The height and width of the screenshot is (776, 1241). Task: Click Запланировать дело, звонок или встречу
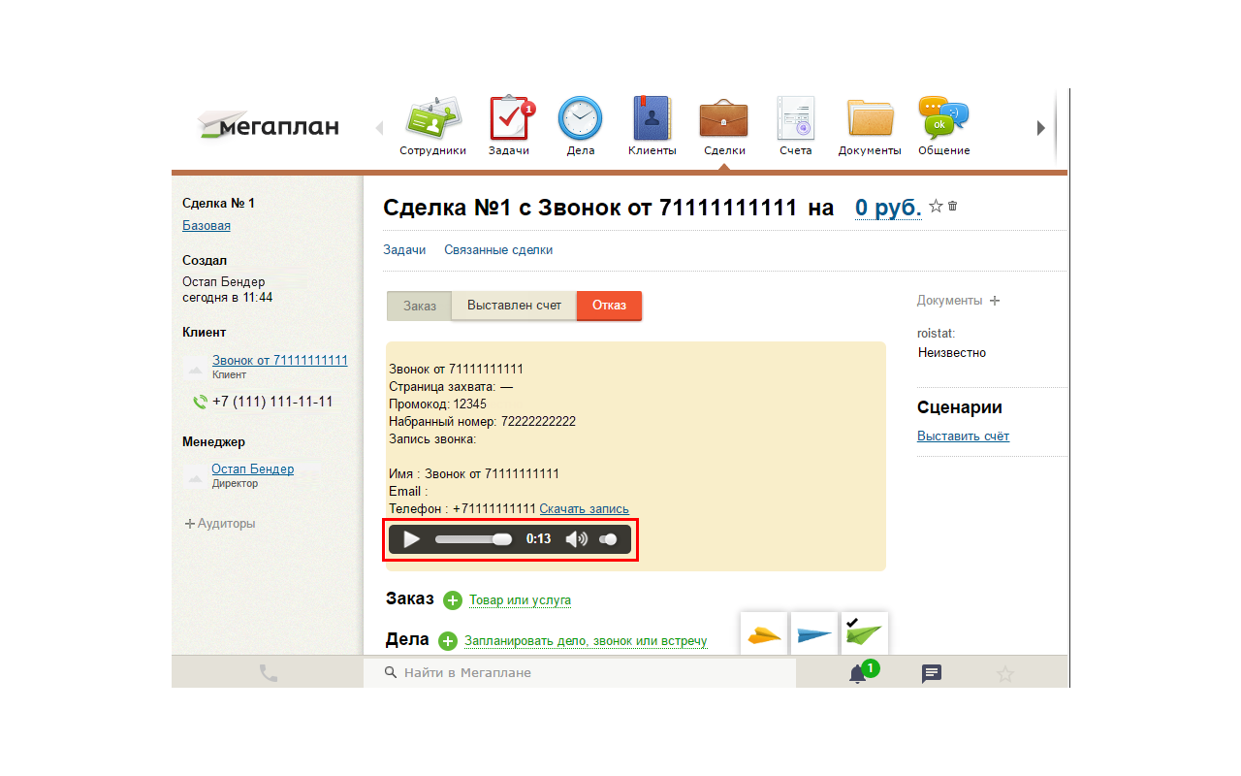click(x=586, y=641)
